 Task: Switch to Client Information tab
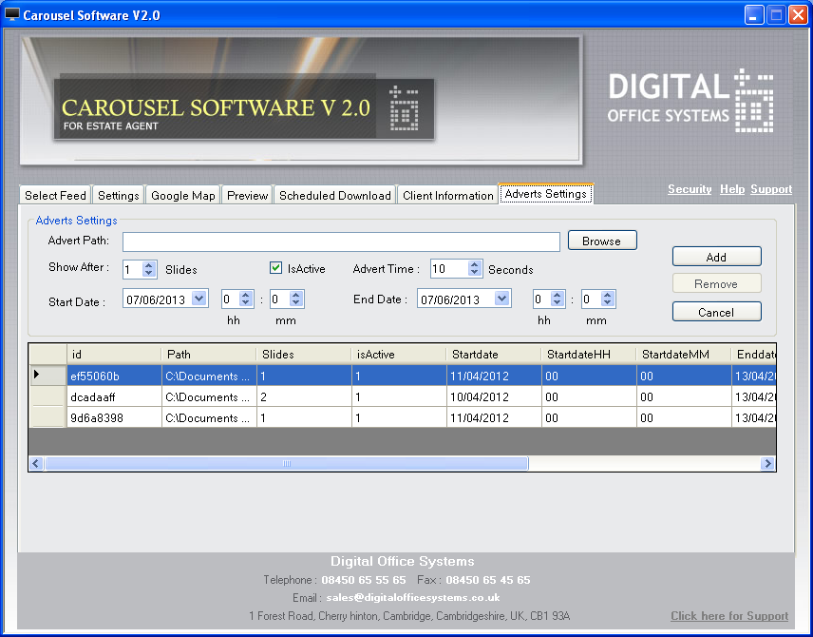448,195
